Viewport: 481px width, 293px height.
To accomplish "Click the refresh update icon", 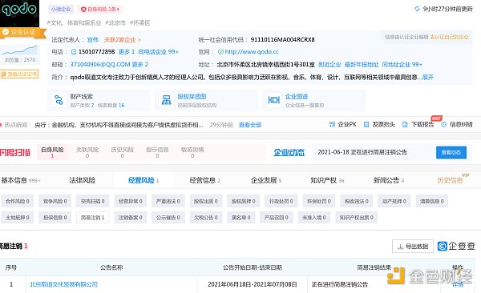I will point(417,9).
